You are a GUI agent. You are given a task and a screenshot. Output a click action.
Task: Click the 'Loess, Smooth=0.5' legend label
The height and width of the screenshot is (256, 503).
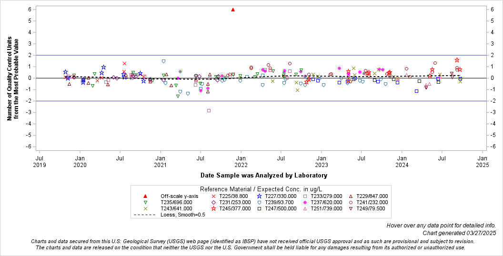[x=183, y=215]
